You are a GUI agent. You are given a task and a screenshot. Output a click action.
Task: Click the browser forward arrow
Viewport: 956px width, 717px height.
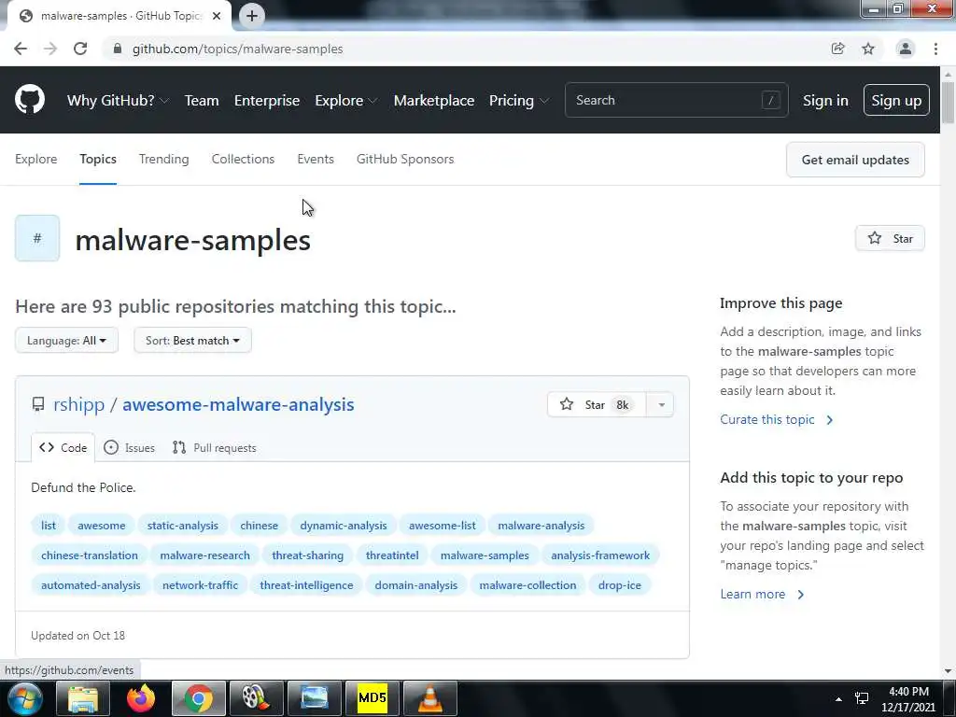point(50,49)
